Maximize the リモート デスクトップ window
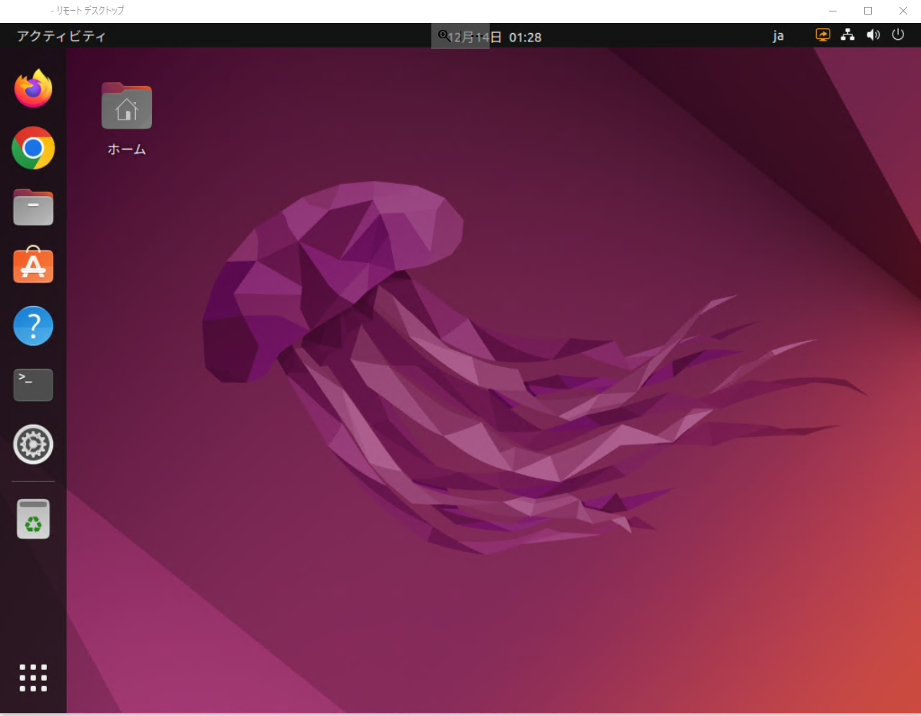 click(x=868, y=11)
